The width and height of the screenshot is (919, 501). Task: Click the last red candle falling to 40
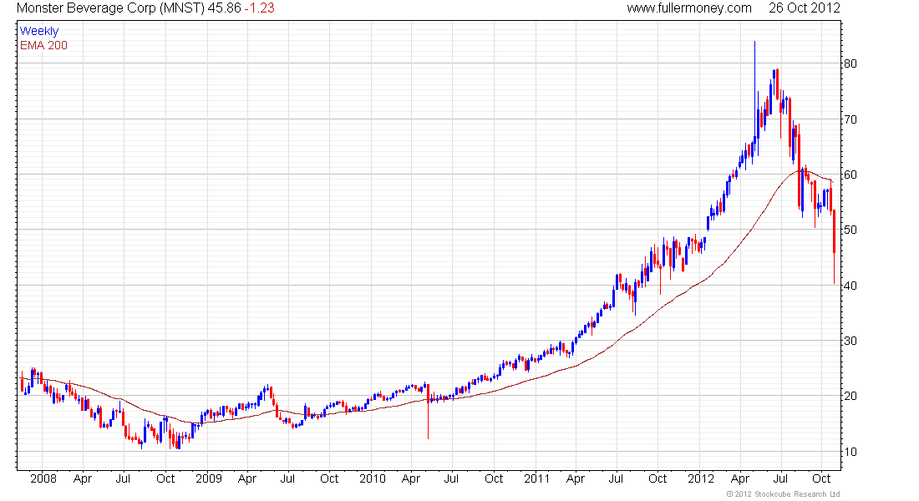coord(835,246)
